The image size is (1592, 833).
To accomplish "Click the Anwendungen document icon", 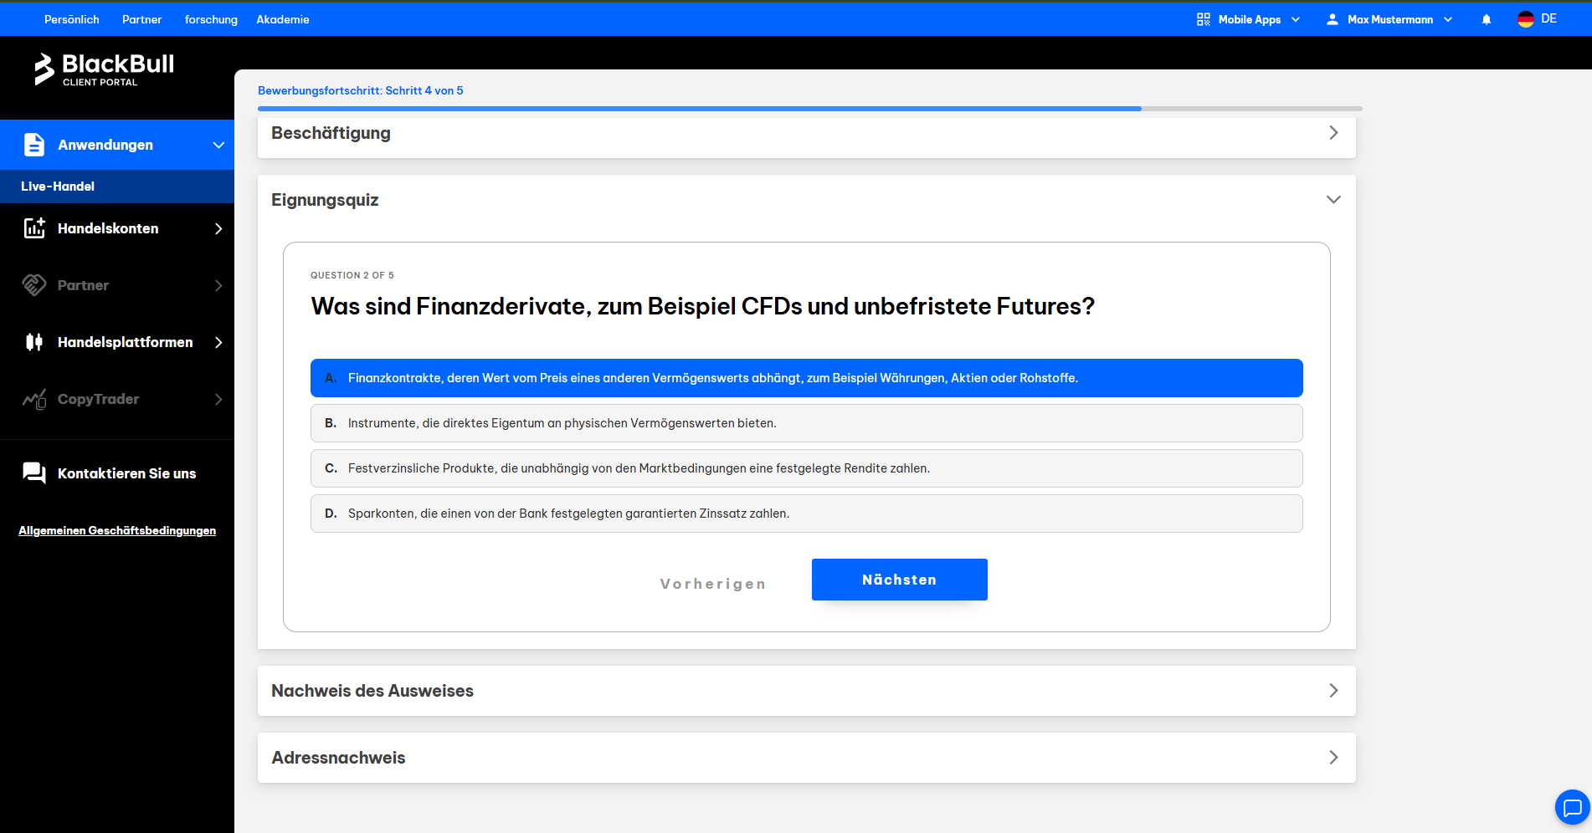I will point(34,145).
